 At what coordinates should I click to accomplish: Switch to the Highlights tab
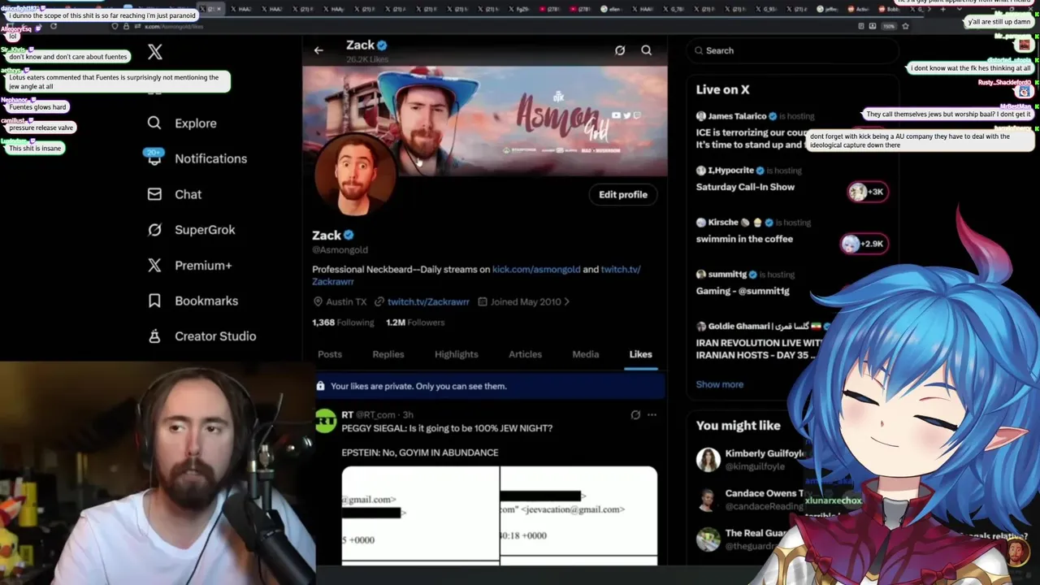click(x=457, y=354)
